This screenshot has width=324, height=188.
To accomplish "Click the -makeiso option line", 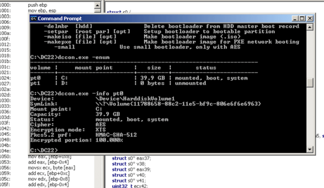I will coord(142,37).
